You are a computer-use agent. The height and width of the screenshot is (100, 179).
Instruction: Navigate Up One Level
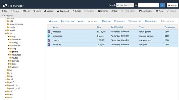[x=67, y=21]
